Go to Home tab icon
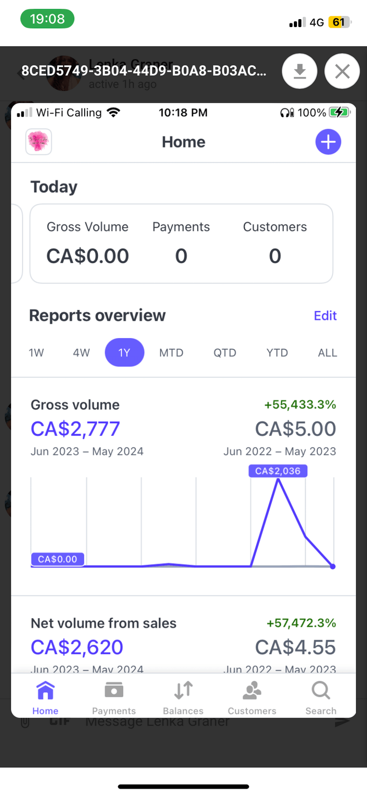 point(46,691)
